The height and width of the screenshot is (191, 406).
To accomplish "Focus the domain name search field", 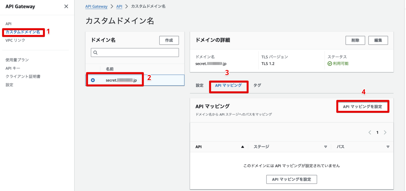I will pyautogui.click(x=135, y=52).
